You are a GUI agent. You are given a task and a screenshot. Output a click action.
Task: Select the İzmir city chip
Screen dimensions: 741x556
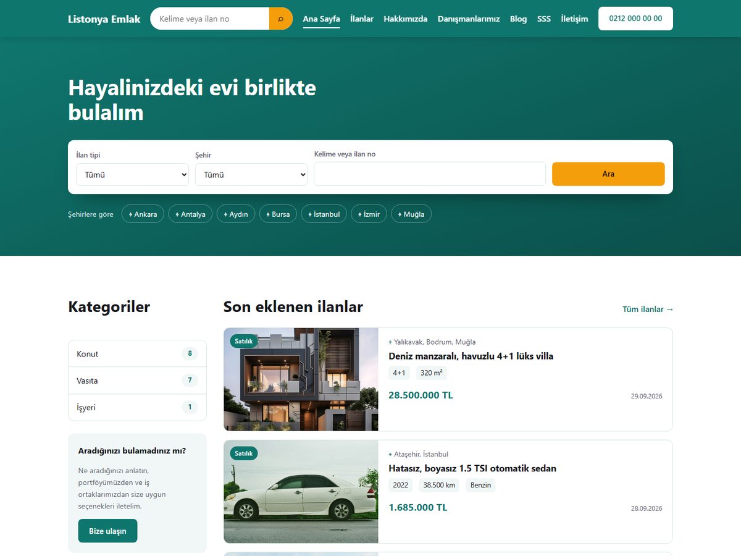tap(369, 214)
